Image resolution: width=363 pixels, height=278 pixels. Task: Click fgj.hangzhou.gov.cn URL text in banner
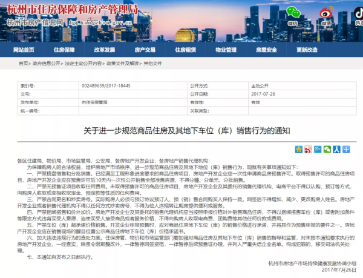click(100, 22)
